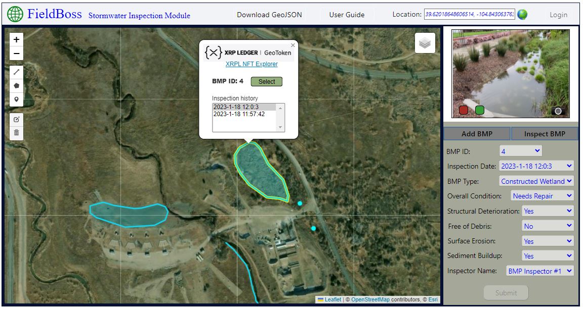
Task: Switch to the Inspect BMP tab
Action: (x=544, y=133)
